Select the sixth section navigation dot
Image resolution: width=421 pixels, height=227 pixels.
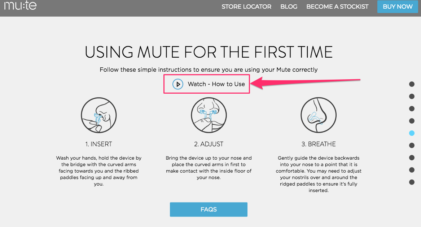click(412, 146)
